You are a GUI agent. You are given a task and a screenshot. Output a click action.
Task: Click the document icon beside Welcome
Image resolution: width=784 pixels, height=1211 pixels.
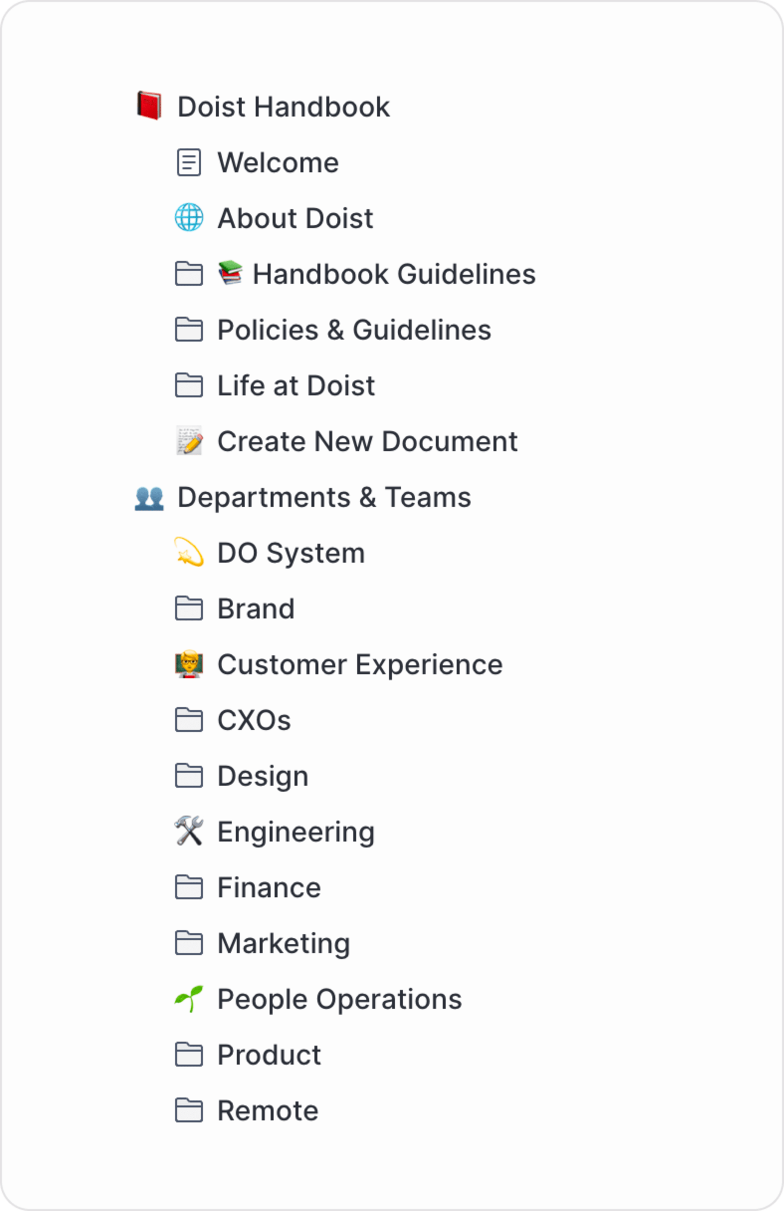[188, 162]
